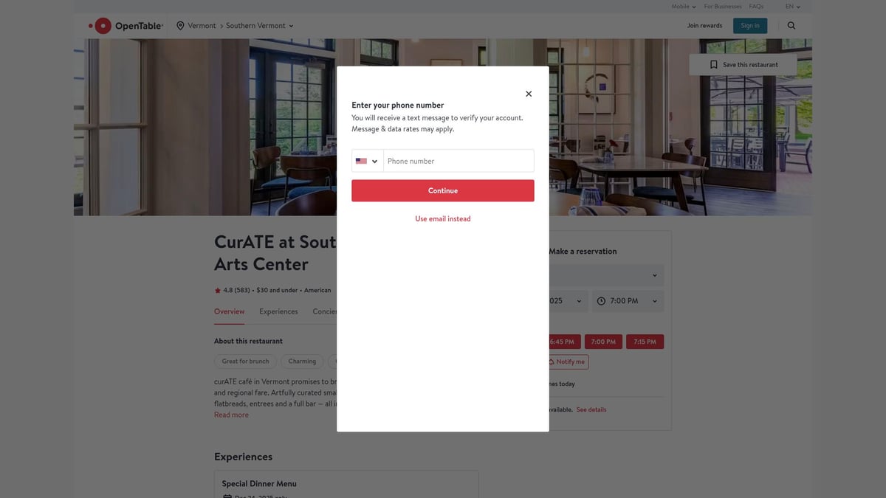
Task: Click the US flag icon
Action: pyautogui.click(x=361, y=161)
